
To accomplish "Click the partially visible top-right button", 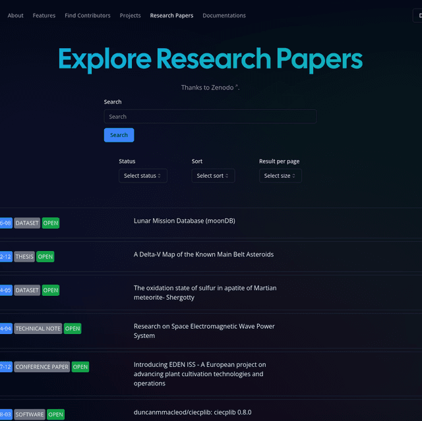I will (x=417, y=16).
